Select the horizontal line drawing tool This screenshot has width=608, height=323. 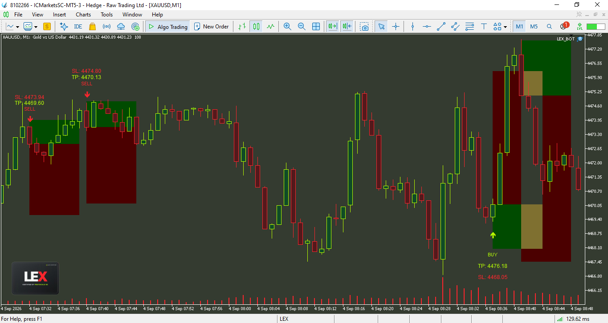(x=427, y=27)
